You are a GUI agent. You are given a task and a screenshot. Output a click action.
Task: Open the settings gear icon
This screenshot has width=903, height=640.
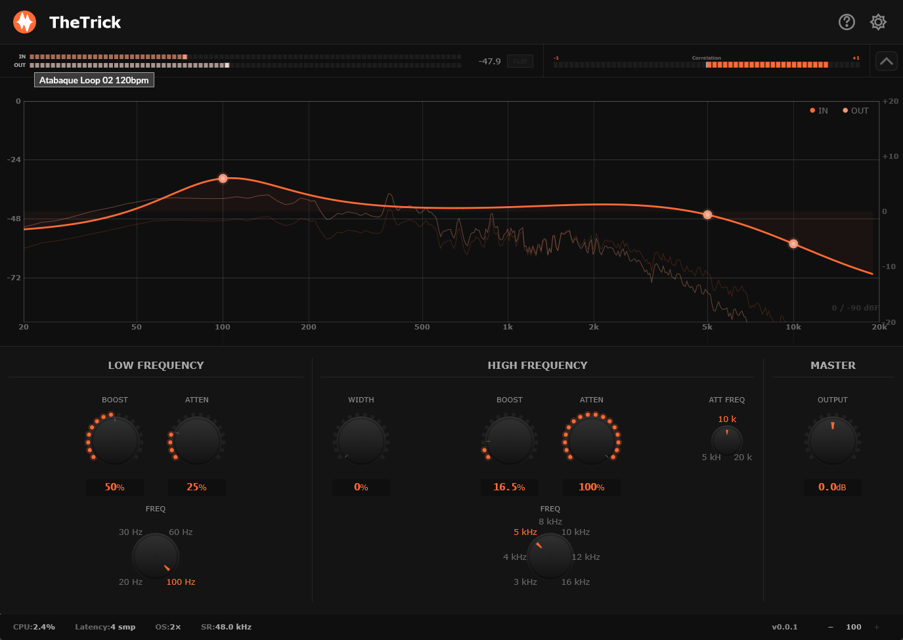click(x=878, y=22)
